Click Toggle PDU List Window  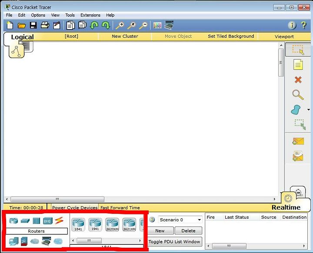coord(174,242)
